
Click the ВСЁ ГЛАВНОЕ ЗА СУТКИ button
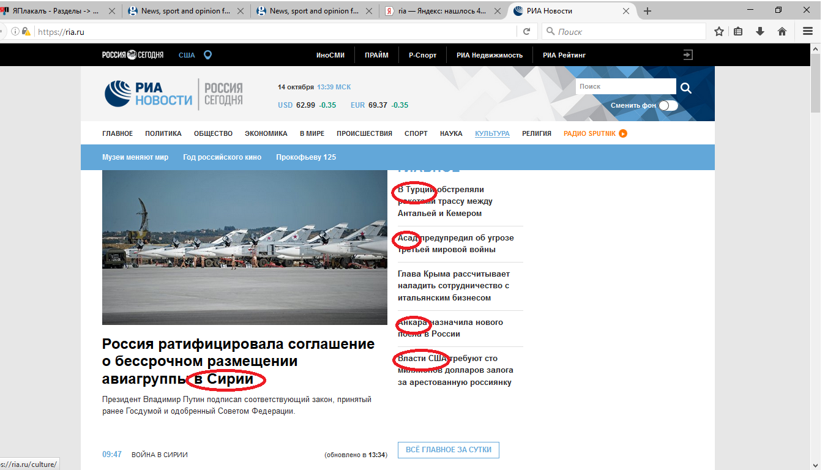(449, 450)
